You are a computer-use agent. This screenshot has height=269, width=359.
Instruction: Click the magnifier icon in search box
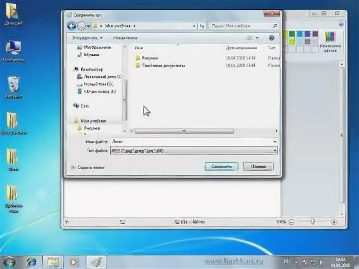[x=275, y=26]
